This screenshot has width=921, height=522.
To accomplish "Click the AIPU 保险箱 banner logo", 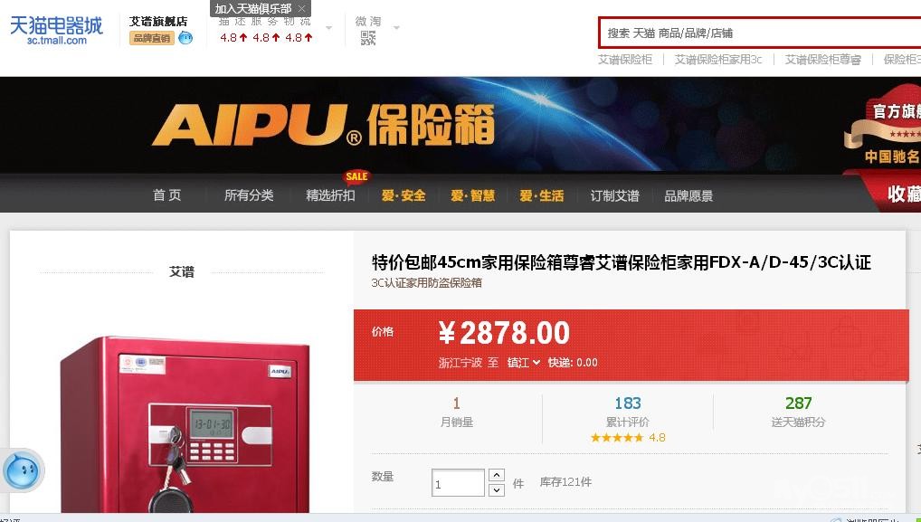I will (323, 125).
